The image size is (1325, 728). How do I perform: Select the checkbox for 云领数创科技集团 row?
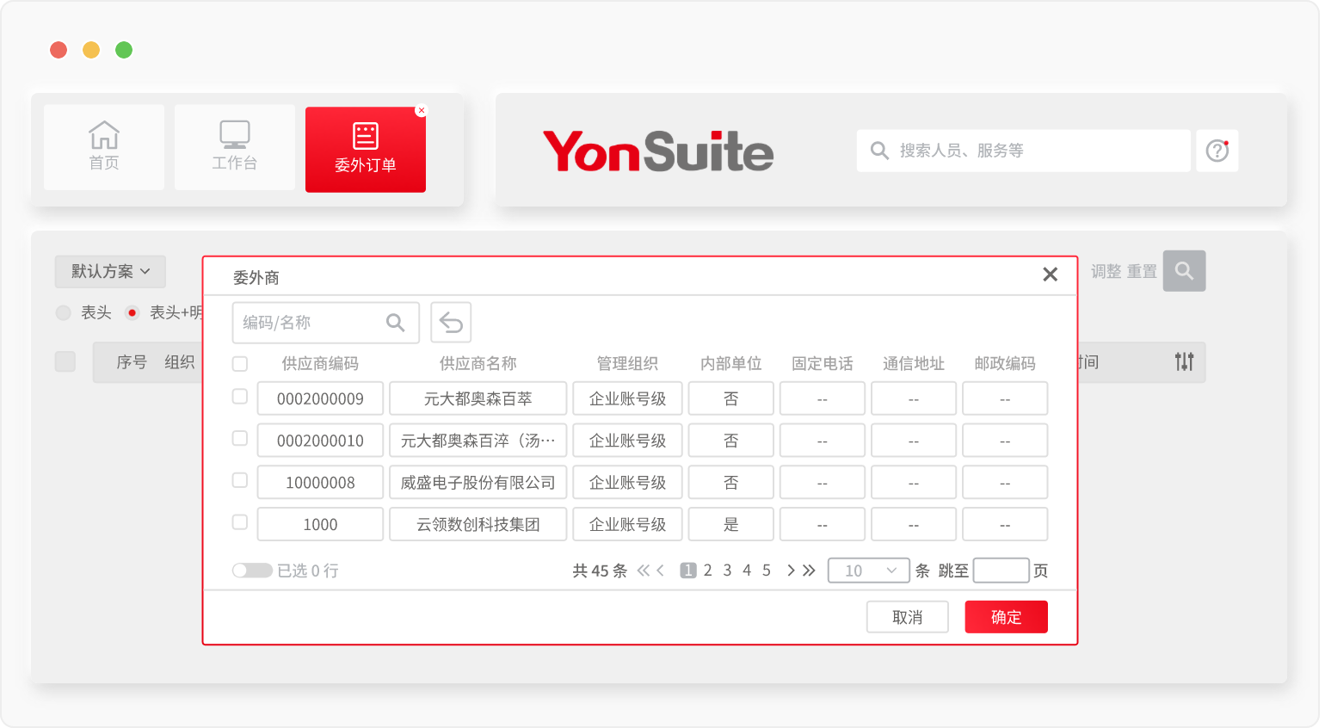click(x=240, y=522)
